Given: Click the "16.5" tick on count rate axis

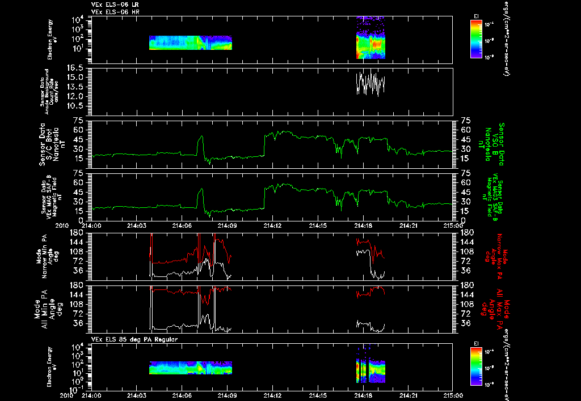Looking at the screenshot, I should tap(75, 68).
